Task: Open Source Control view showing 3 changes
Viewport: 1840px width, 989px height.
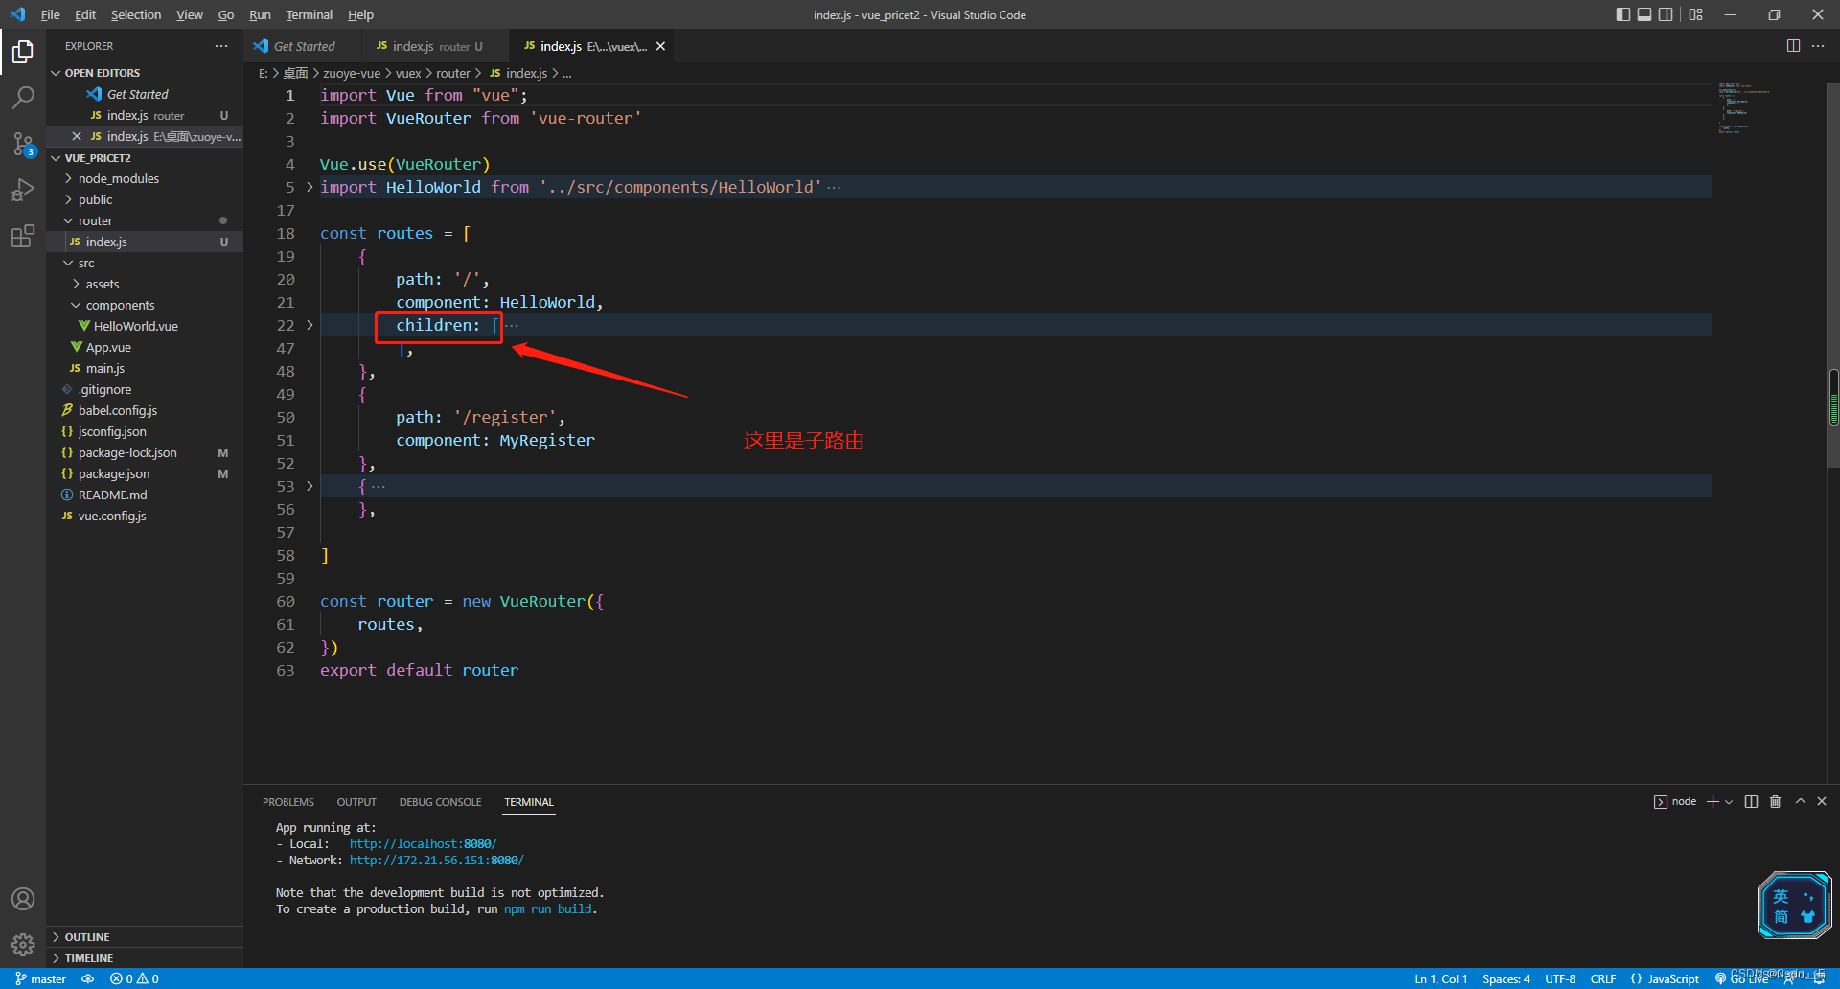Action: coord(23,144)
